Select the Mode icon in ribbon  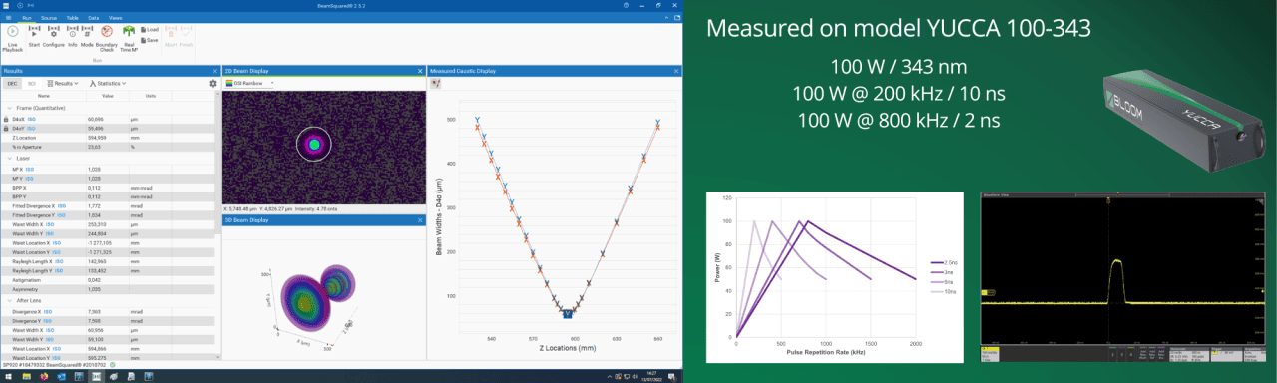tap(87, 37)
